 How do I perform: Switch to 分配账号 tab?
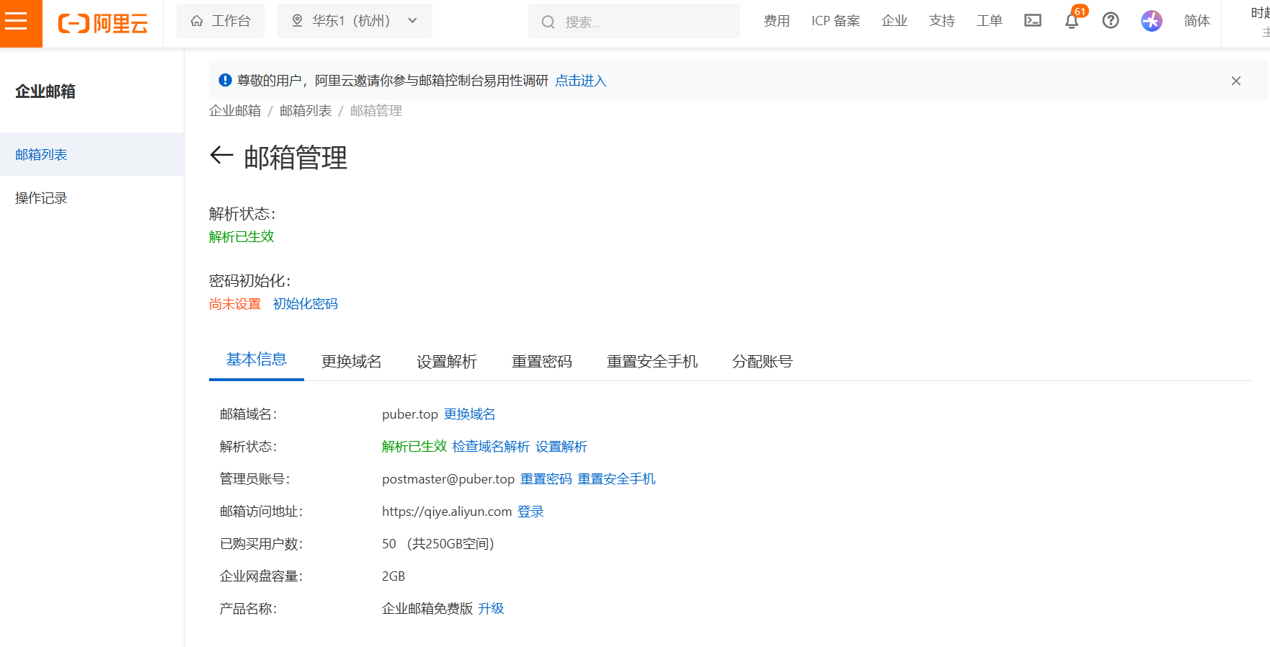[763, 361]
